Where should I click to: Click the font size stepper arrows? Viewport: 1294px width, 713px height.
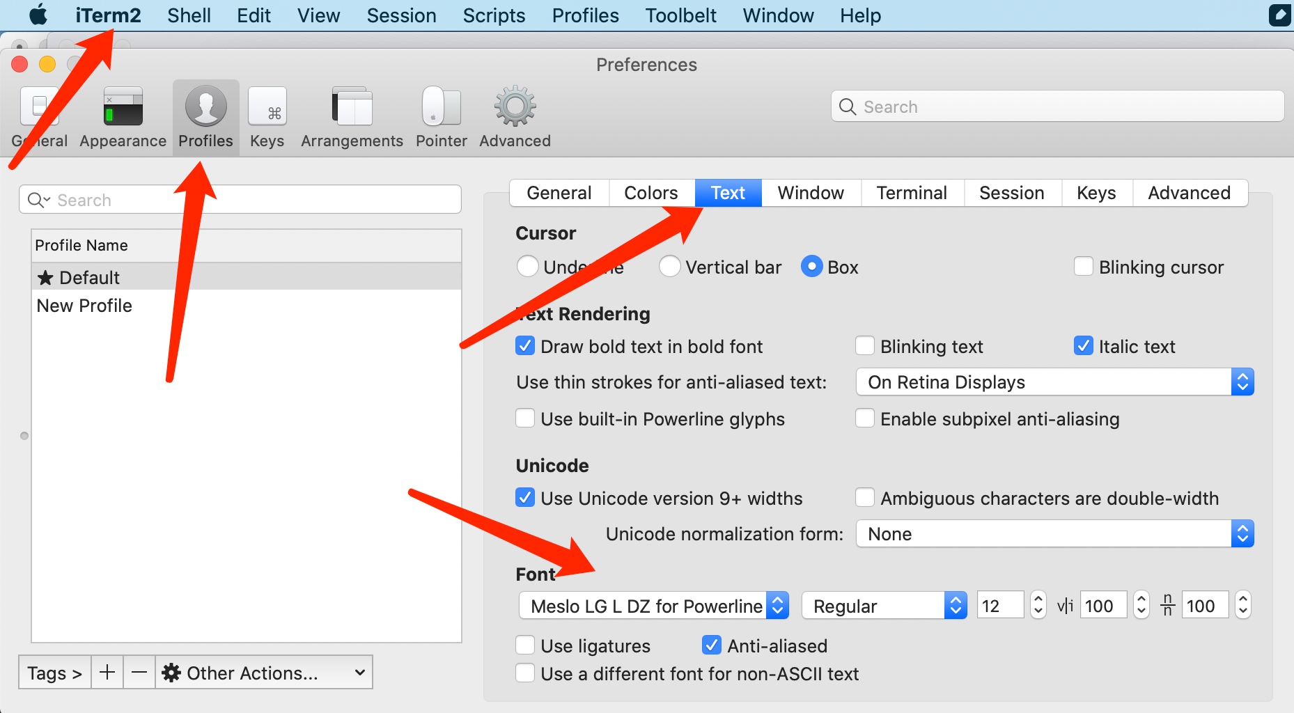click(1038, 604)
